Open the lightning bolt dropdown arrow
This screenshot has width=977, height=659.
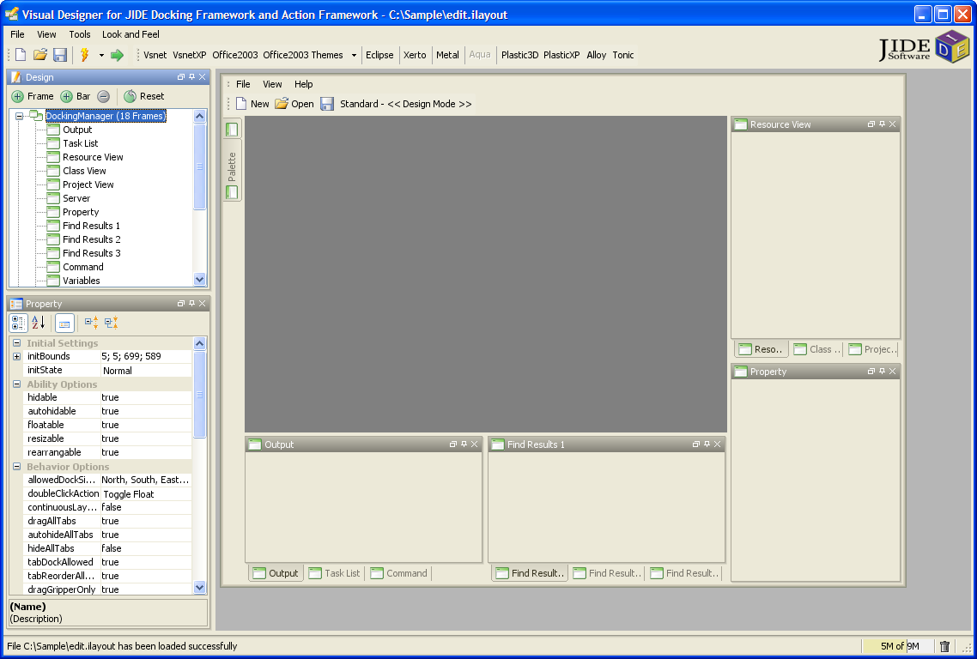click(101, 55)
